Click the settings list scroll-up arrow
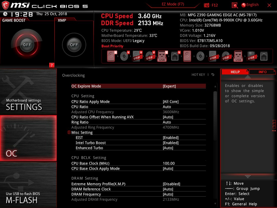Viewport: 277px width, 208px height. 215,87
